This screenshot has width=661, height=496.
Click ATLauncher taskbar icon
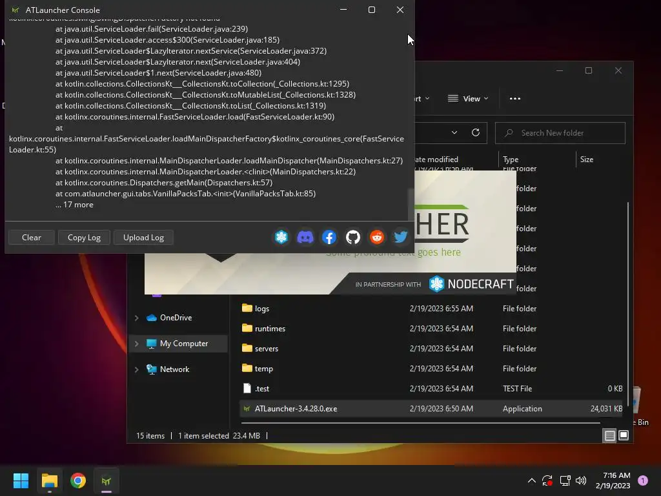(x=107, y=480)
